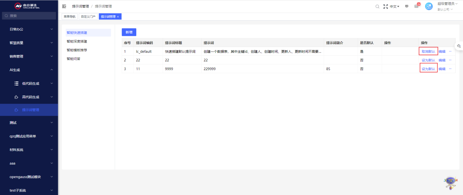Collapse the sidebar with the hamburger icon
463x195 pixels.
coord(64,6)
